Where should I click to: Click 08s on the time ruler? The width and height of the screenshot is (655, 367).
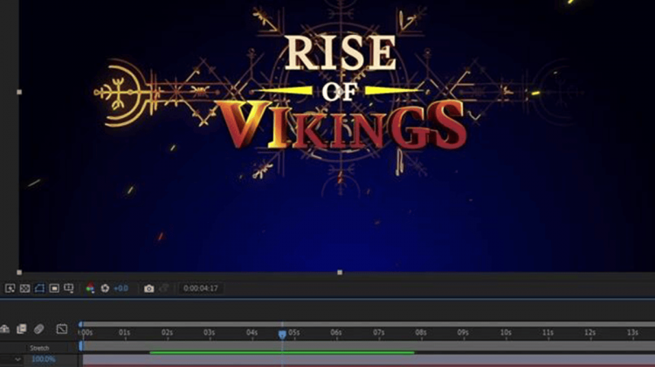(x=421, y=333)
